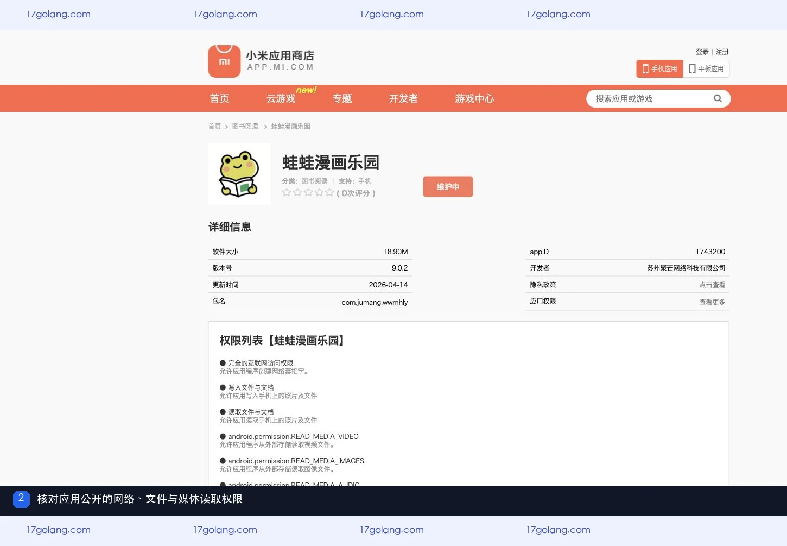Select the 平板应用 tablet apps button
The height and width of the screenshot is (546, 787).
pos(706,69)
